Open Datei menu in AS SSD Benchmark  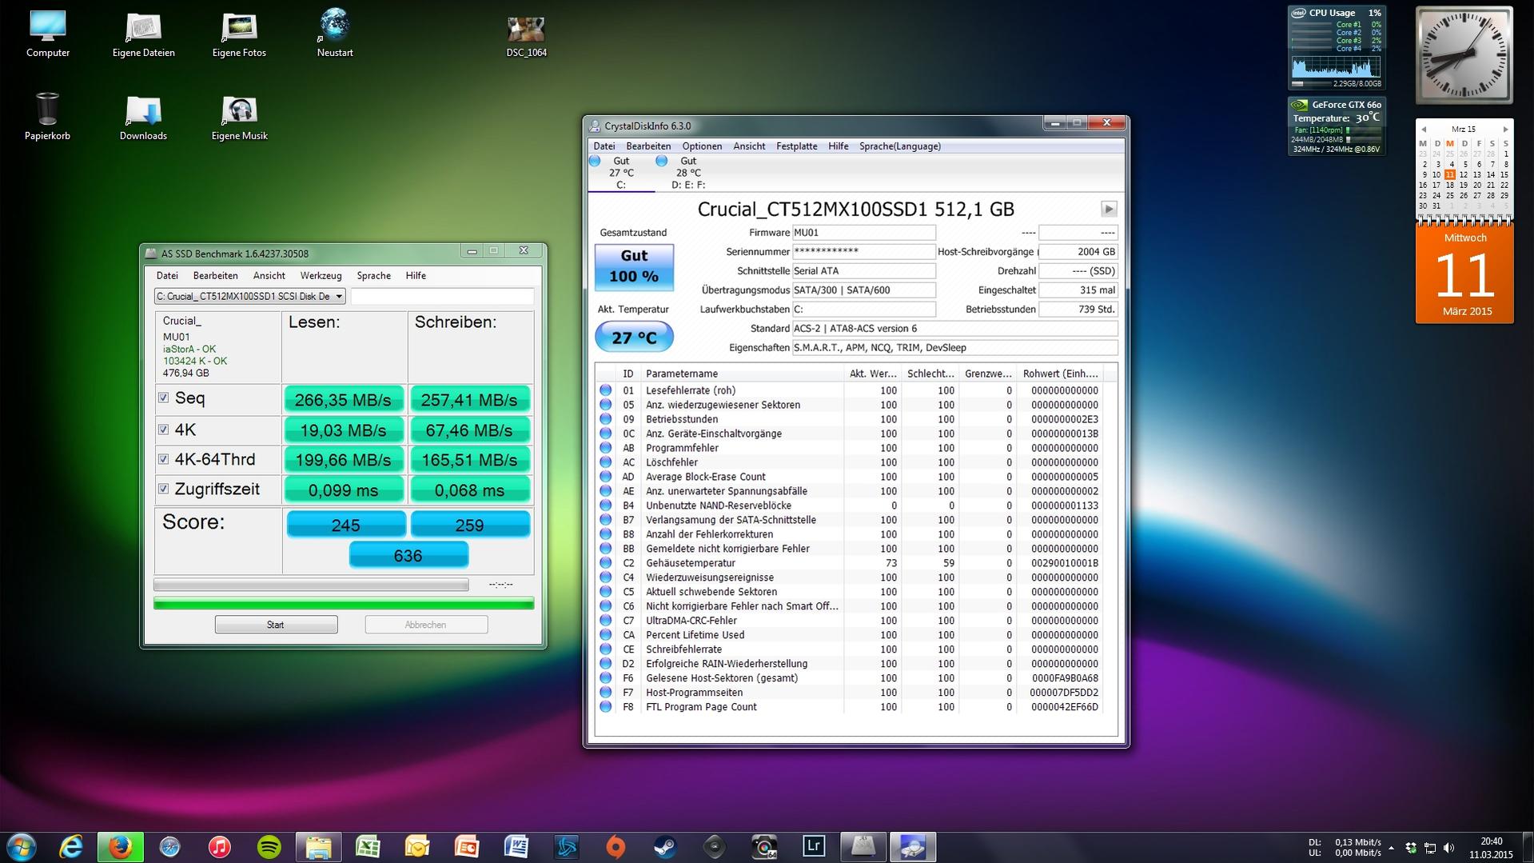167,276
